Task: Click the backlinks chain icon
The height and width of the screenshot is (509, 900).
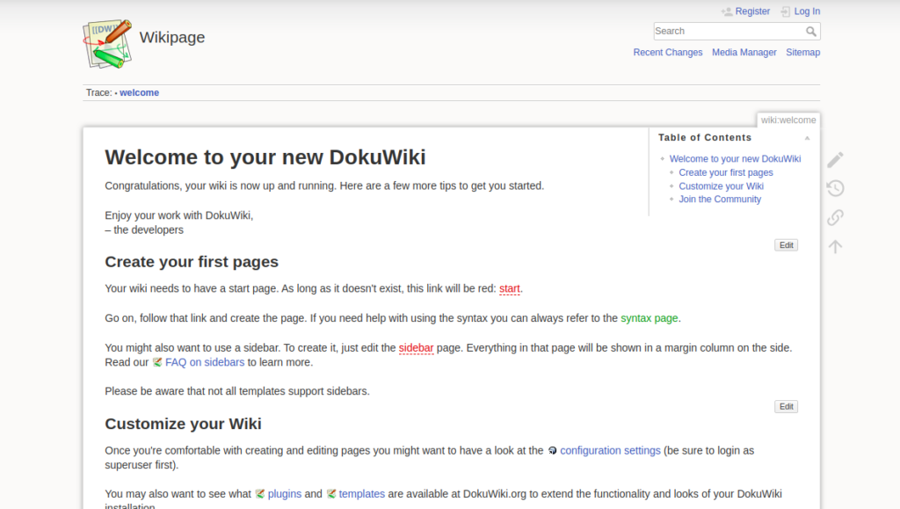Action: tap(835, 217)
